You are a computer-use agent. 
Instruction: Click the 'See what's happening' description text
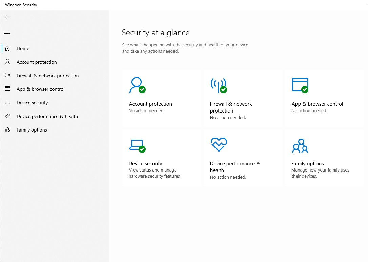[x=185, y=48]
